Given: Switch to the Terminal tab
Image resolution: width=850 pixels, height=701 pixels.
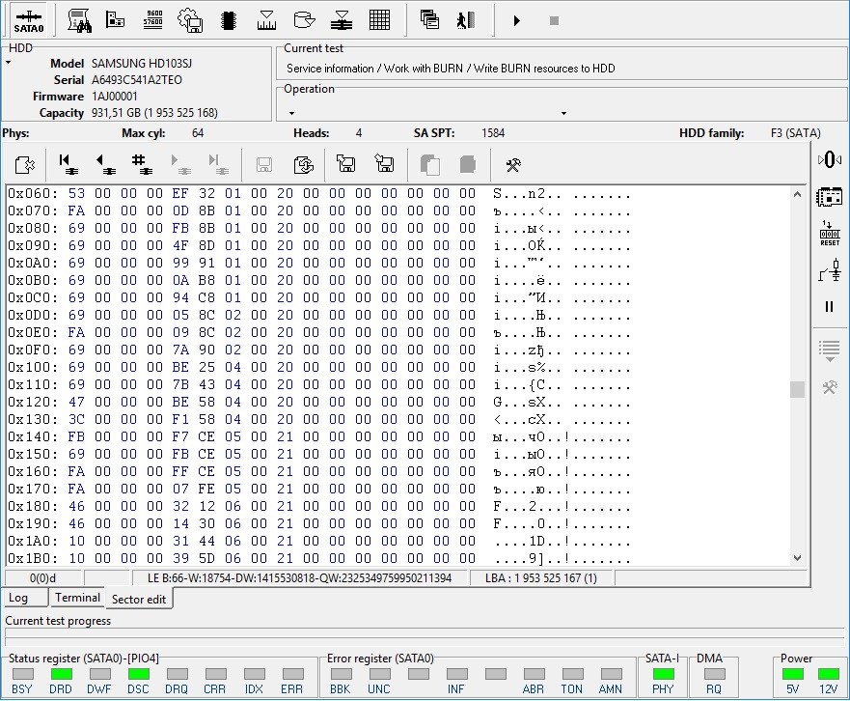Looking at the screenshot, I should coord(77,598).
